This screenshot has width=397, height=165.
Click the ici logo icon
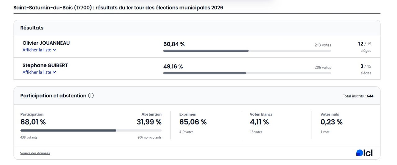[x=364, y=153]
